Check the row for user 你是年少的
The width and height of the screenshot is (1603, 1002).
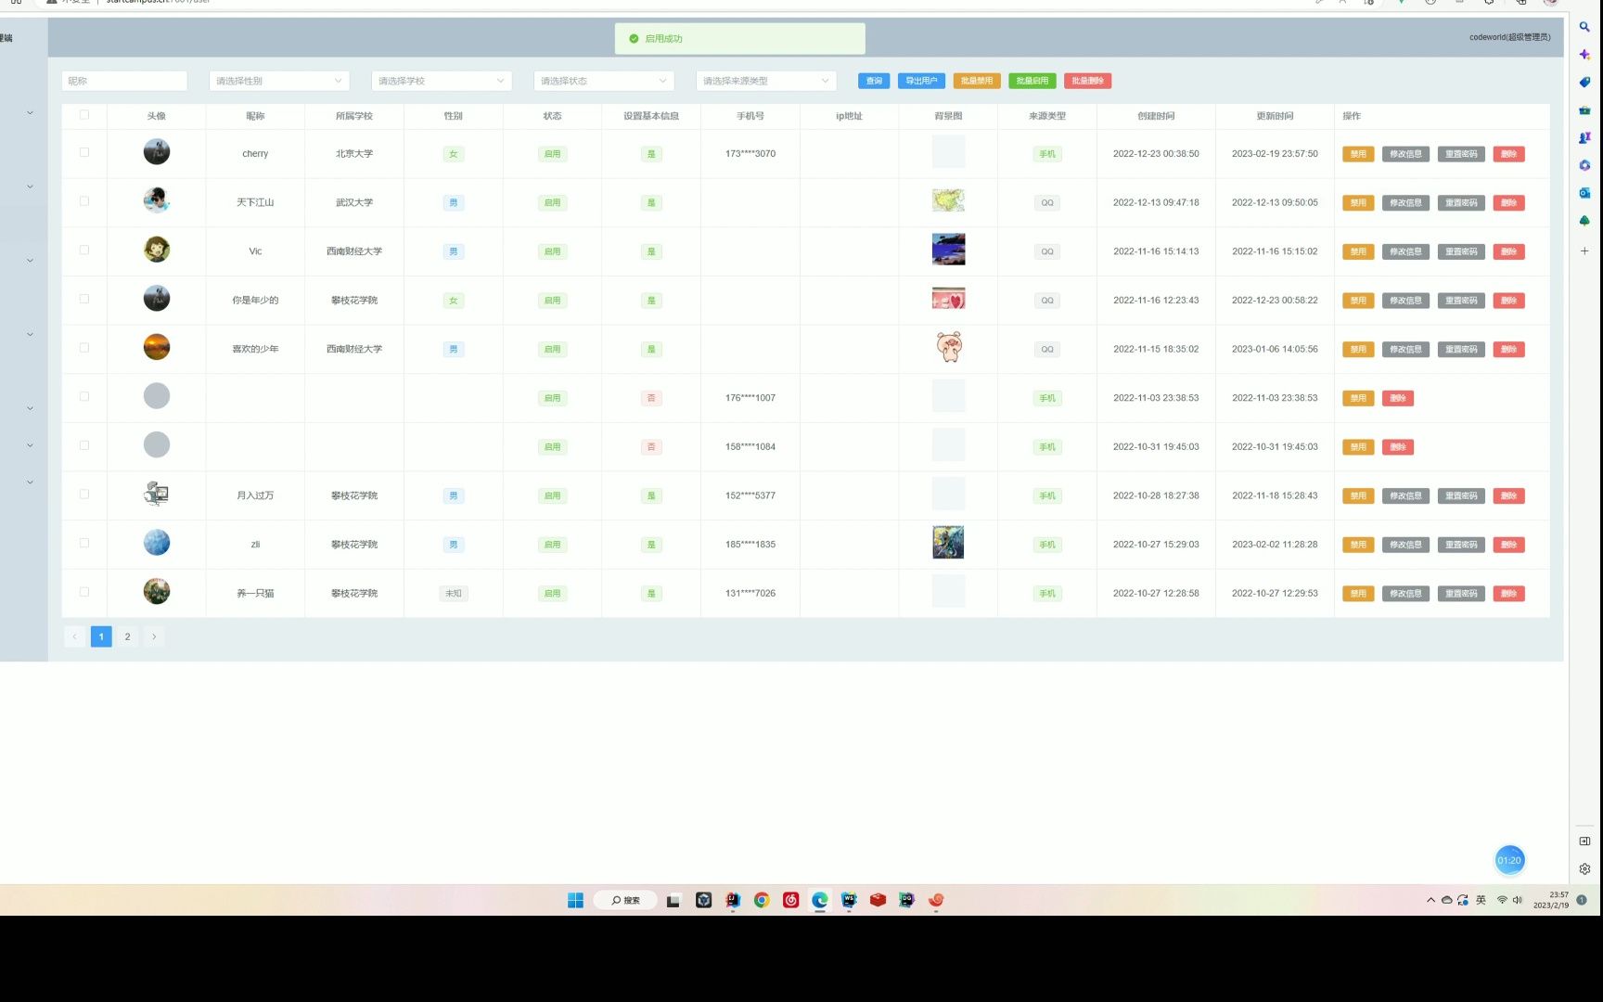84,299
